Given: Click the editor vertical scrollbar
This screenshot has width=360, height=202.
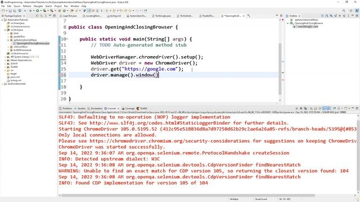Looking at the screenshot, I should click(x=280, y=68).
